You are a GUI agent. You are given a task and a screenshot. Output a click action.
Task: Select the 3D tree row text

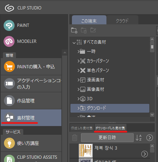click(90, 99)
